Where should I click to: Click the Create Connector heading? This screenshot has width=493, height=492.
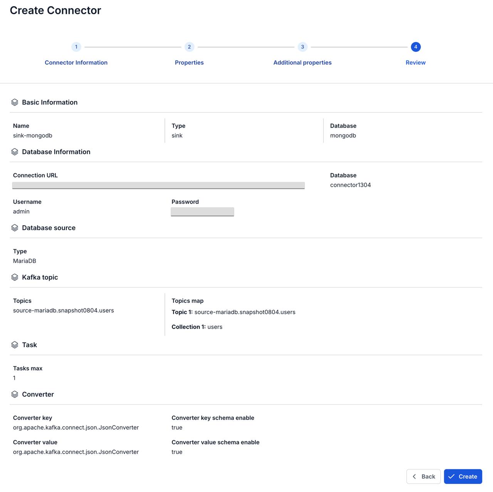click(x=55, y=10)
